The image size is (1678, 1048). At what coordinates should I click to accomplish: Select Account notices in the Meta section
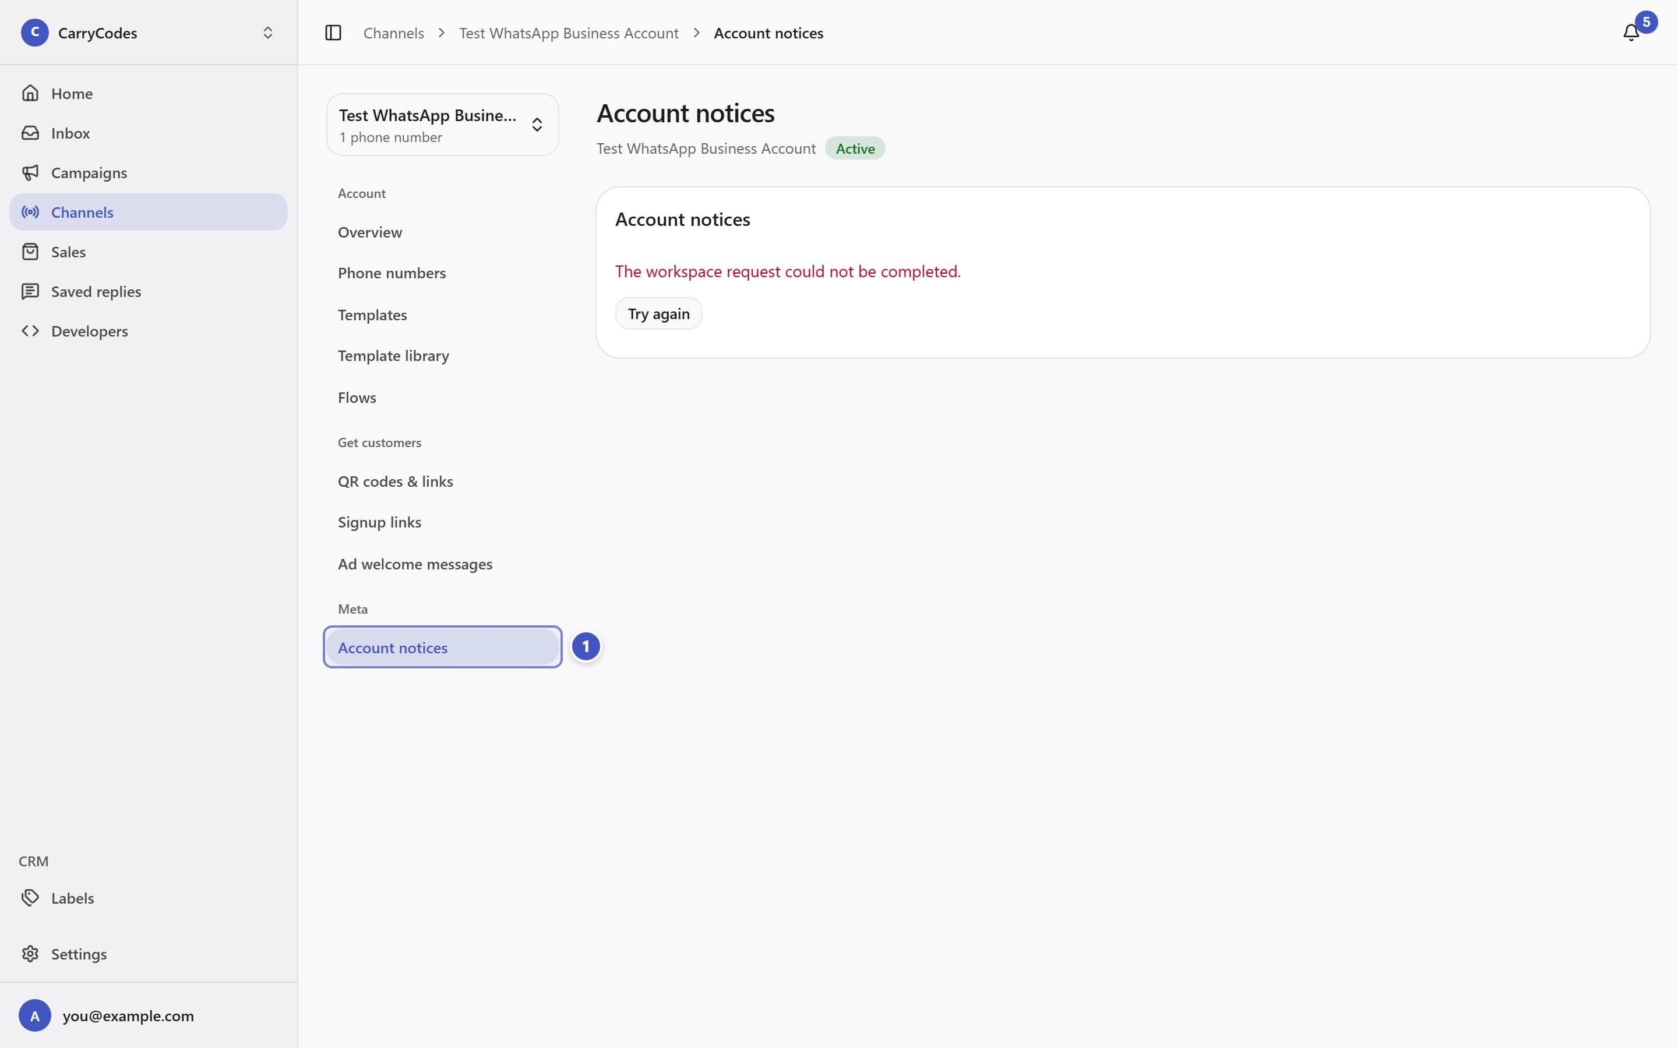[x=442, y=647]
